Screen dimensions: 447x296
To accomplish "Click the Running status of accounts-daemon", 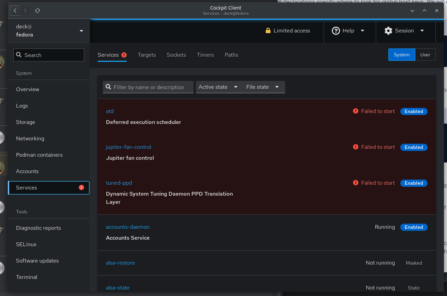I will tap(385, 227).
